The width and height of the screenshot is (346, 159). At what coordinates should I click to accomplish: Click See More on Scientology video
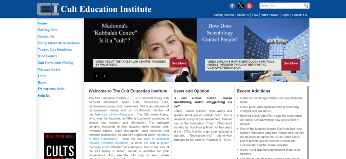point(291,65)
